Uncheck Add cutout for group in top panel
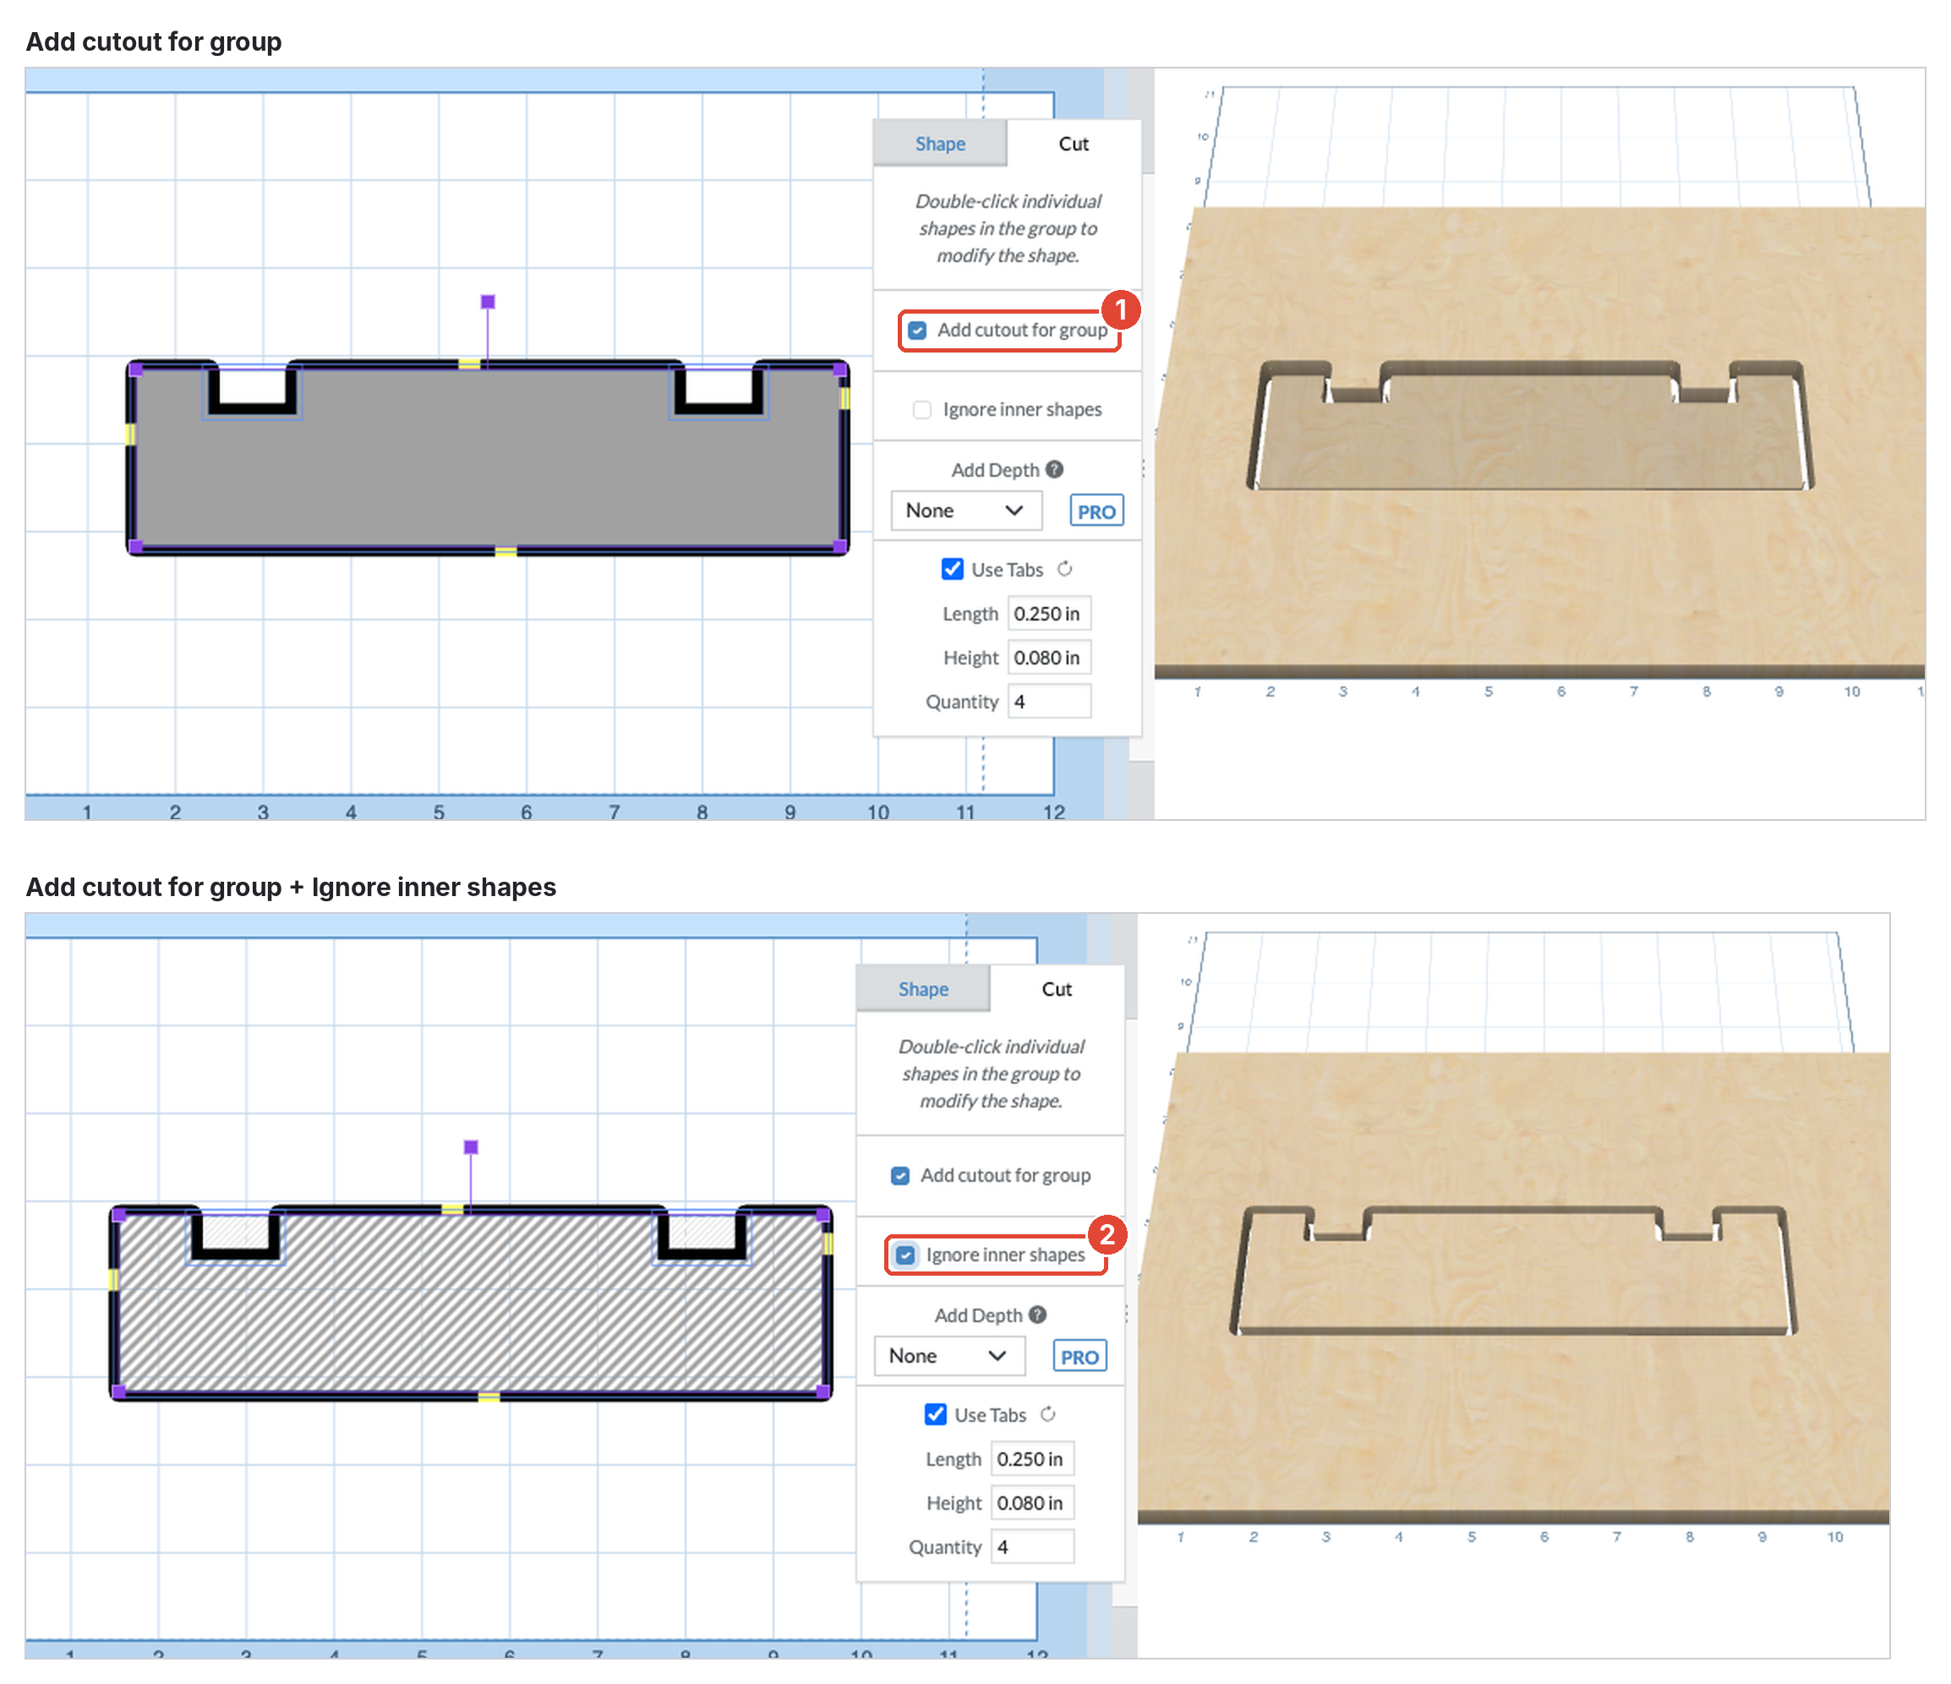The image size is (1951, 1684). click(917, 331)
